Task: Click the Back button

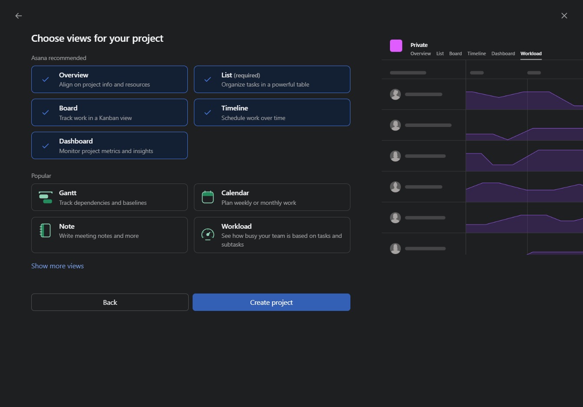Action: [110, 302]
